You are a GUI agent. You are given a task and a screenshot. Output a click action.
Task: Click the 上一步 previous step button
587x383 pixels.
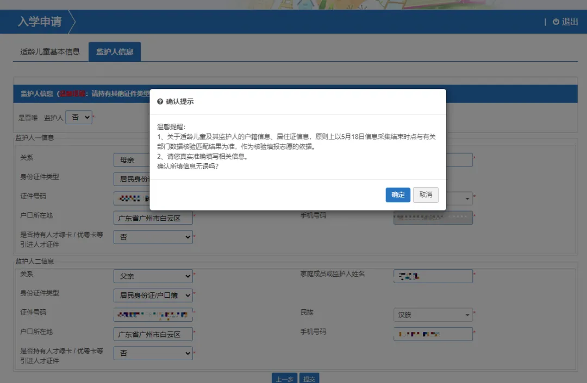pos(284,379)
